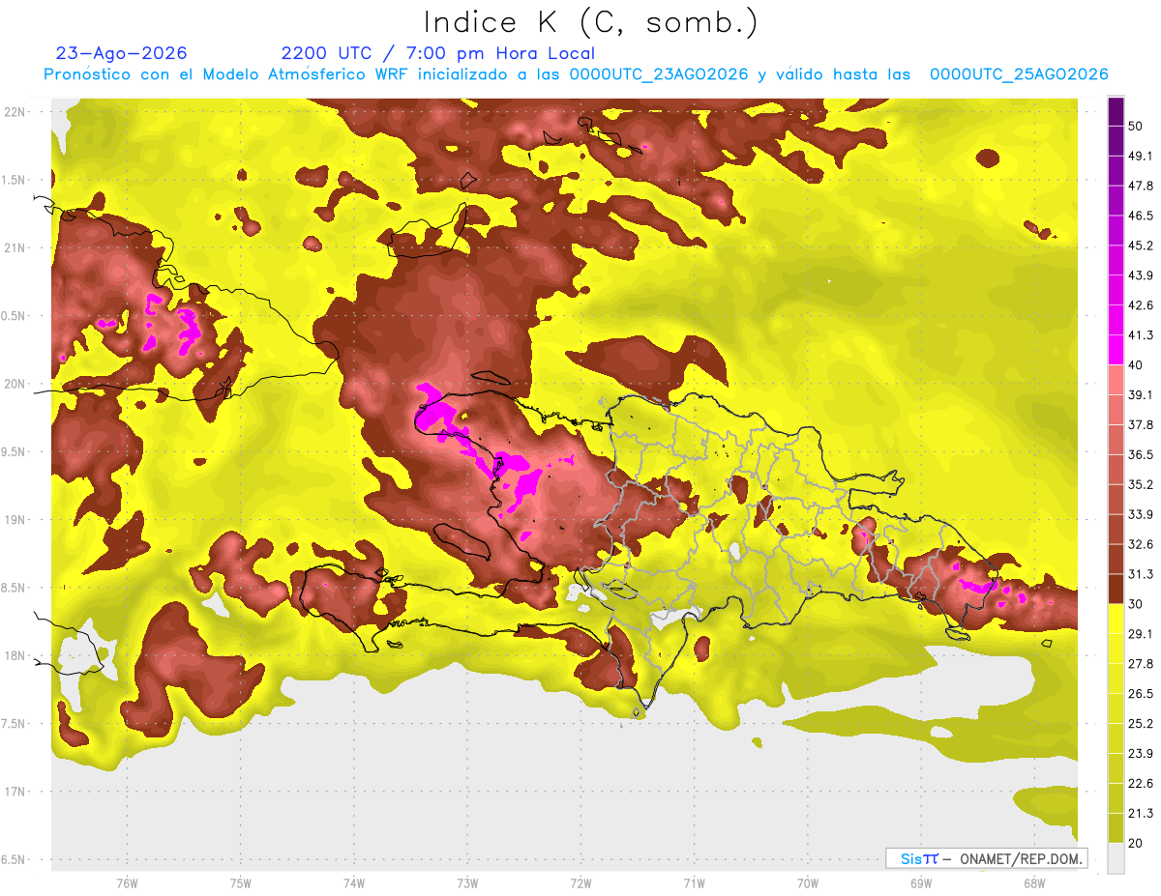Click the '40' legend value
This screenshot has height=896, width=1161.
tap(1136, 365)
